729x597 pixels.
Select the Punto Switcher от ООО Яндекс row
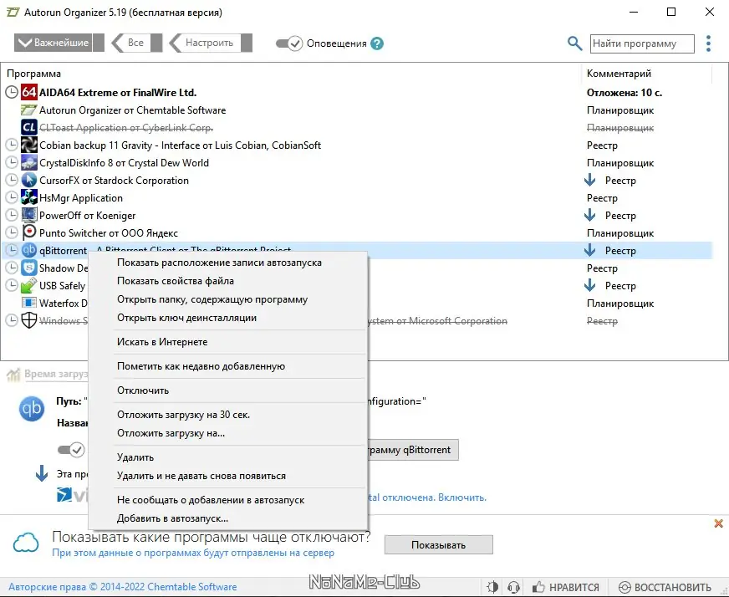357,233
